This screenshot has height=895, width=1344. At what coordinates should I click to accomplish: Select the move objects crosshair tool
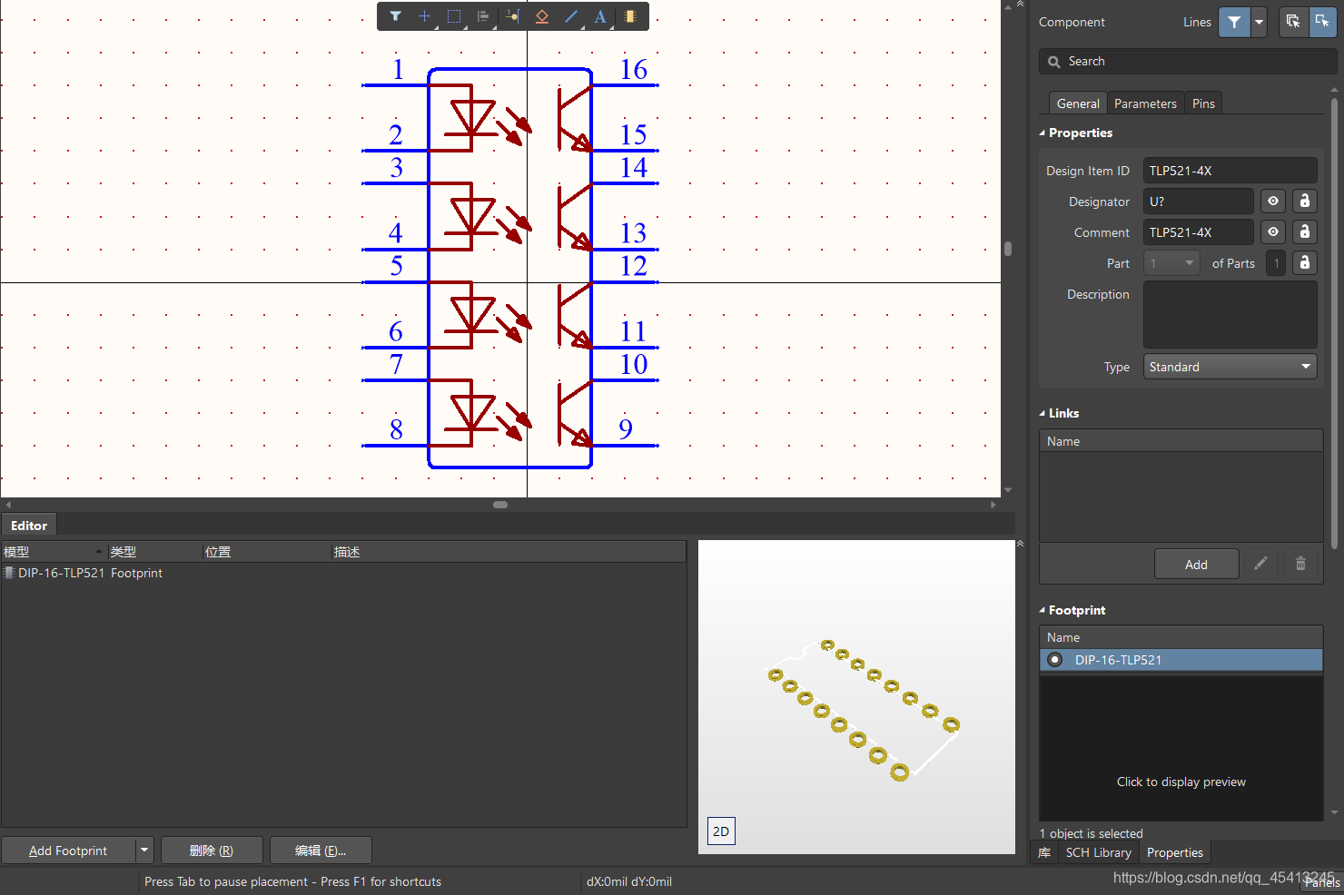tap(425, 16)
